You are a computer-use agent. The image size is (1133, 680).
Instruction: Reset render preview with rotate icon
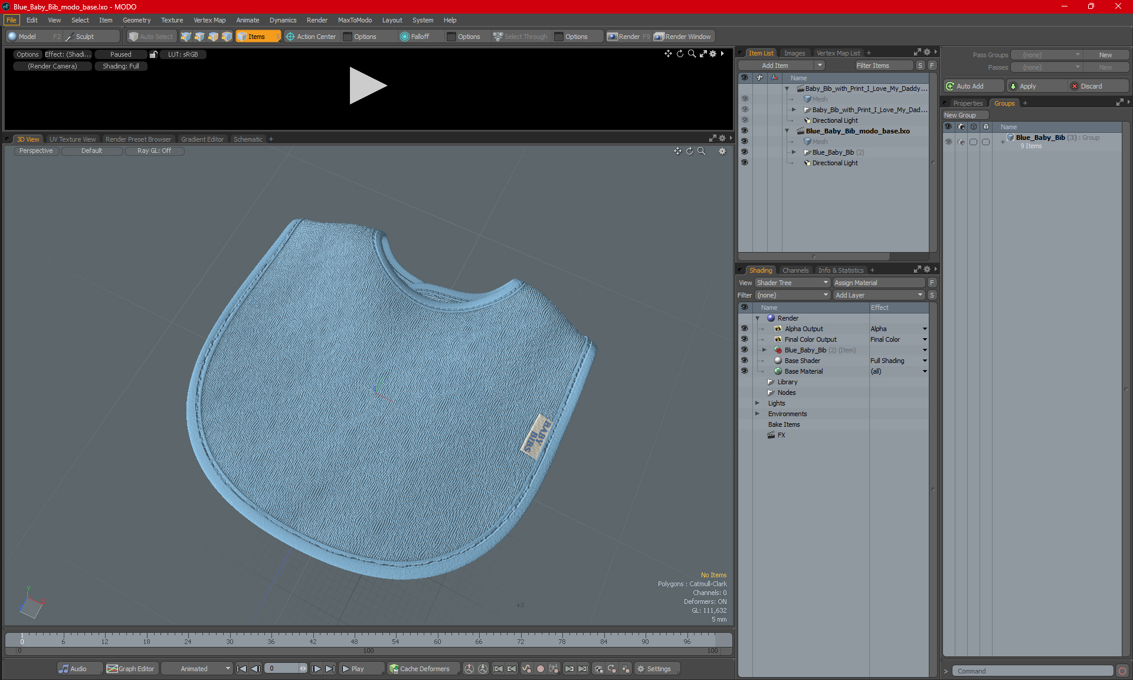tap(680, 54)
